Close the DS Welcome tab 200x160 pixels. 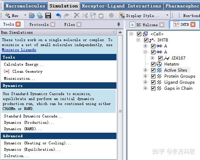coord(162,25)
